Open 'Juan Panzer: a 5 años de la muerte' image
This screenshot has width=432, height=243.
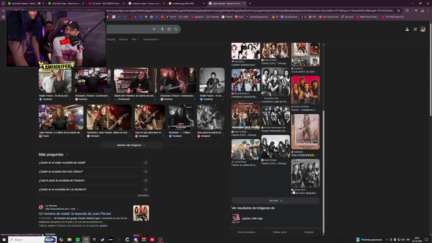coord(61,117)
